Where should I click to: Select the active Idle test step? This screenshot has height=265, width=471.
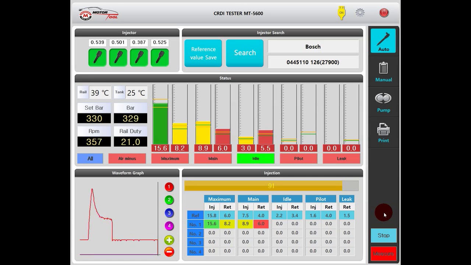tap(256, 158)
